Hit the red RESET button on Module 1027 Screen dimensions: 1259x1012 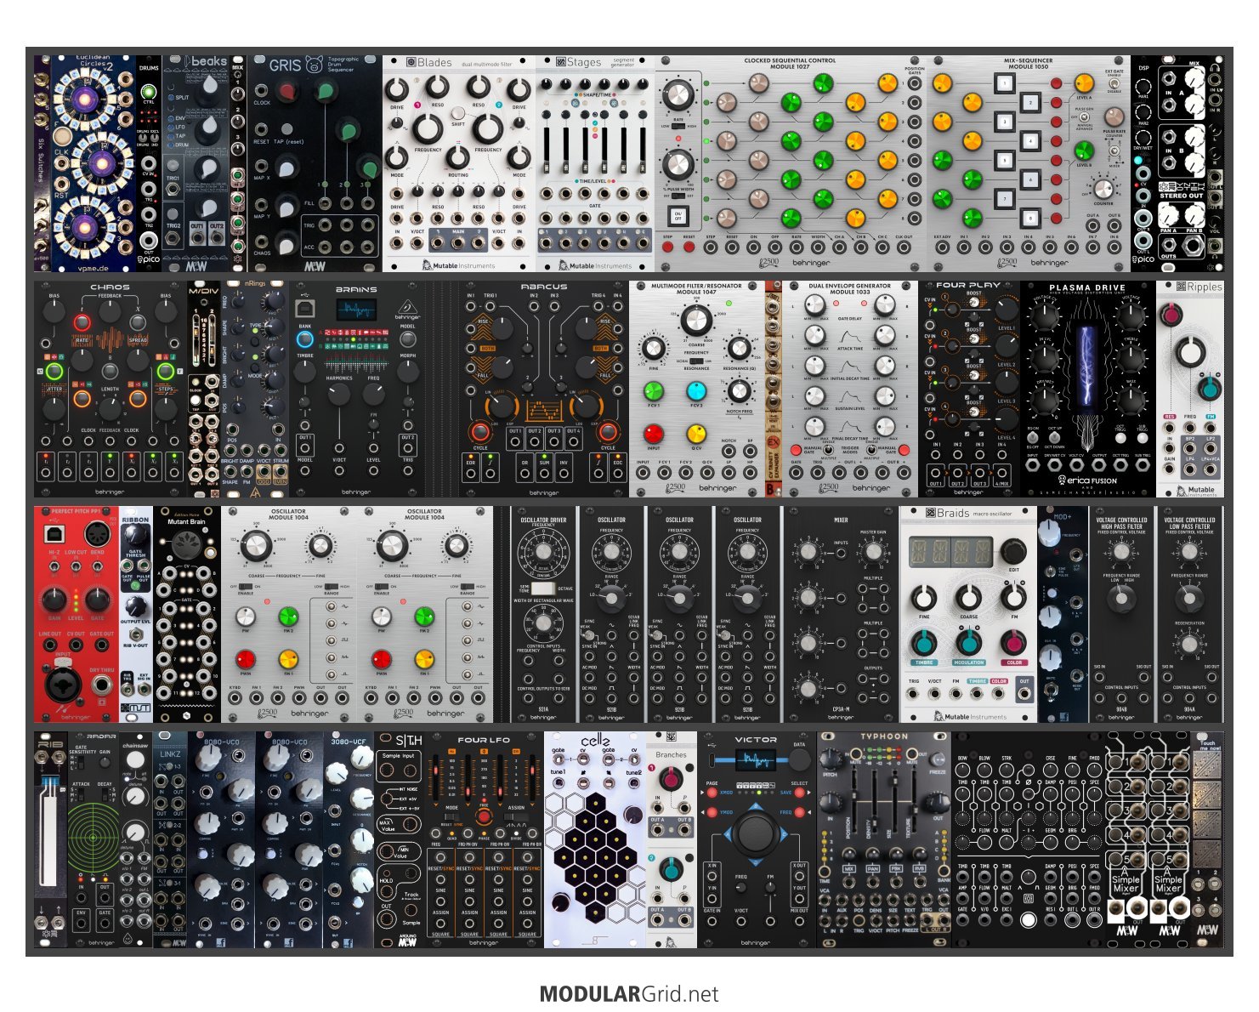[x=689, y=247]
